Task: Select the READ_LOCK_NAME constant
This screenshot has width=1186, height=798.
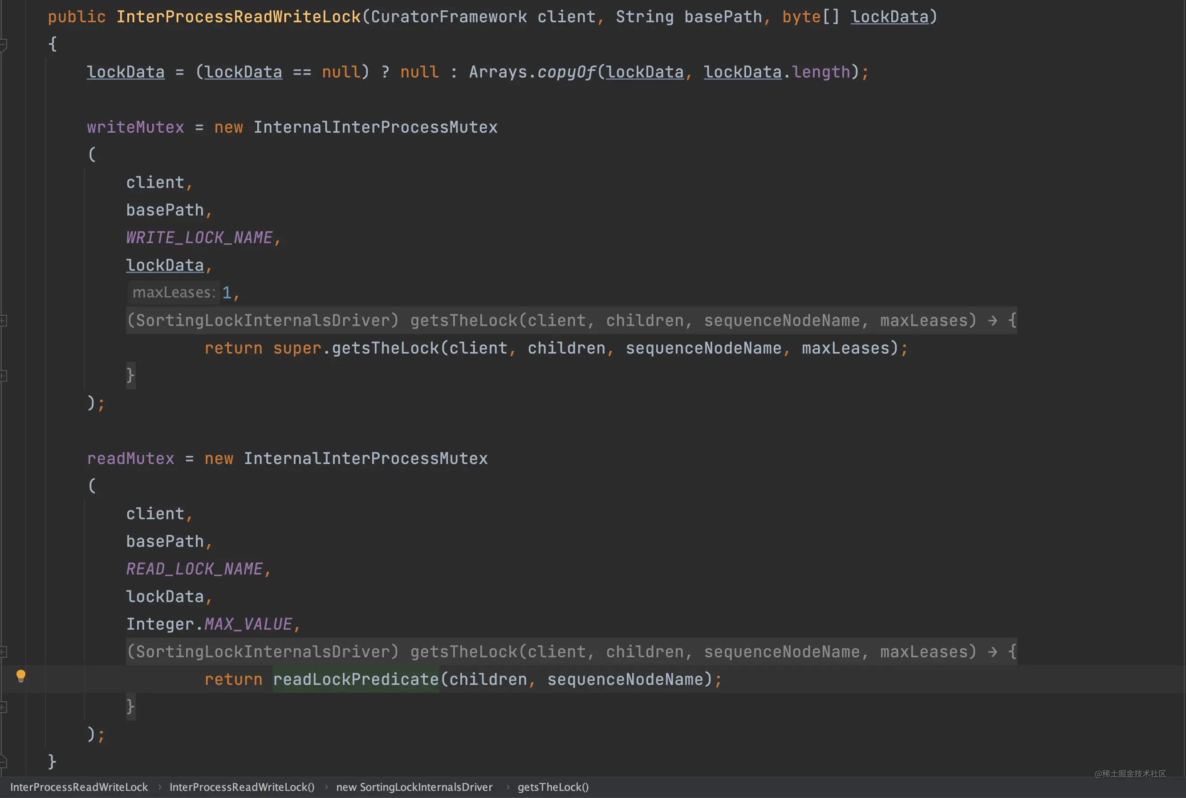Action: 195,569
